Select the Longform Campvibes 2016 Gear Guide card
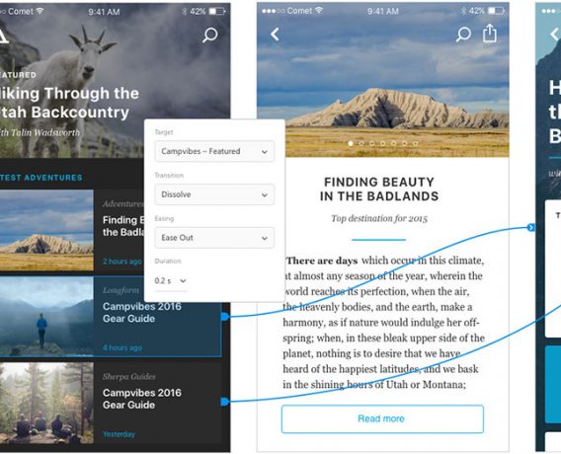The image size is (561, 454). pos(111,317)
